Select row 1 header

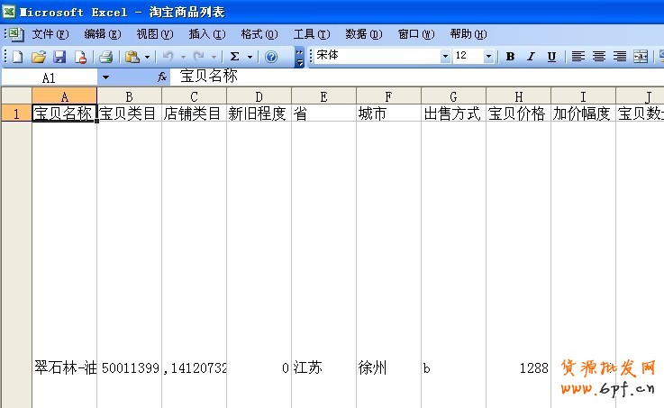point(15,113)
